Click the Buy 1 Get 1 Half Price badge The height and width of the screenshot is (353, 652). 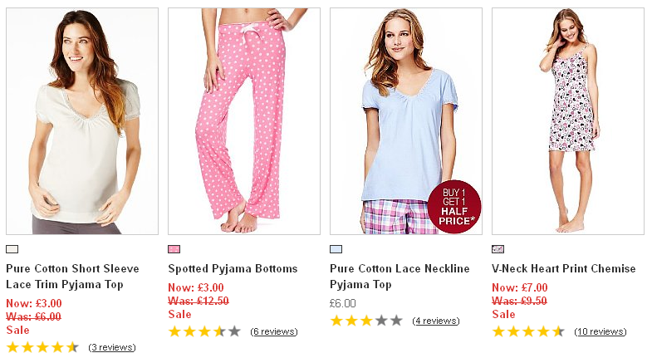[454, 207]
